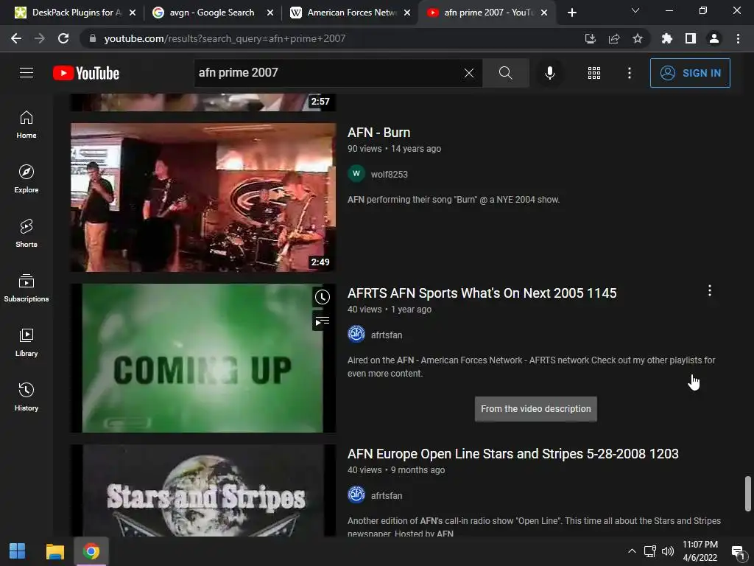Image resolution: width=754 pixels, height=566 pixels.
Task: Click Chrome icon in taskbar
Action: pyautogui.click(x=91, y=551)
